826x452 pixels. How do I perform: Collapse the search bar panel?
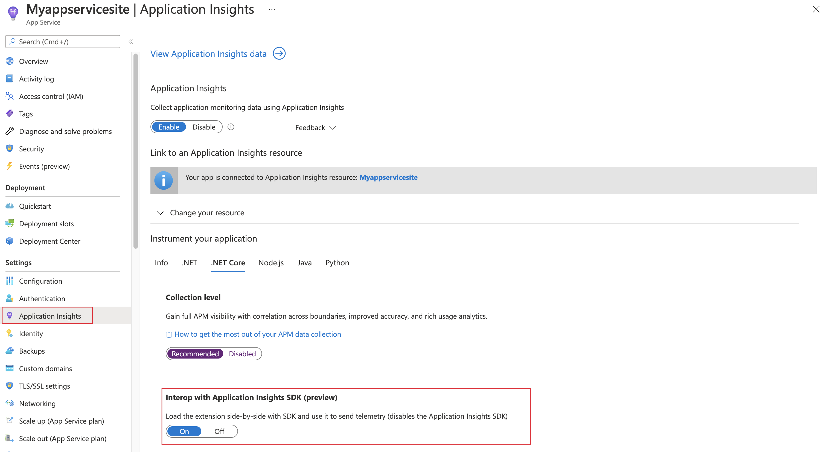click(x=130, y=41)
